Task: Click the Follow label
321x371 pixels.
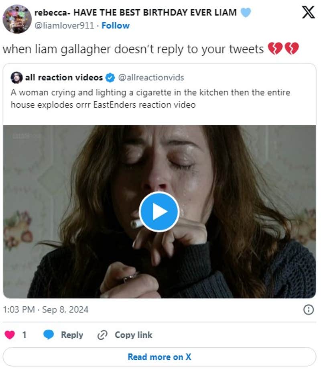Action: pos(116,25)
